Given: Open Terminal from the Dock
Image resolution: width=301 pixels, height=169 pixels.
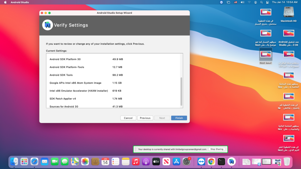Looking at the screenshot, I should (221, 162).
